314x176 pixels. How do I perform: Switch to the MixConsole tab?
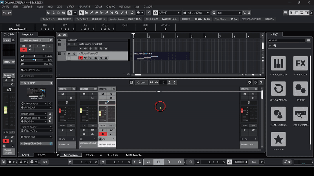(x=71, y=155)
